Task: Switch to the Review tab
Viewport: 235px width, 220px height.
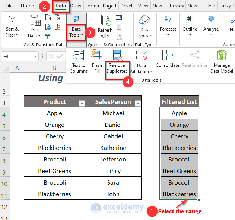Action: pyautogui.click(x=177, y=6)
